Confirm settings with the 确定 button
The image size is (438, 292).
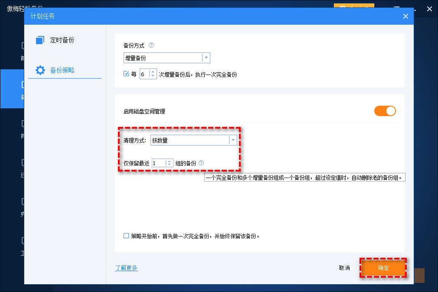(x=383, y=268)
